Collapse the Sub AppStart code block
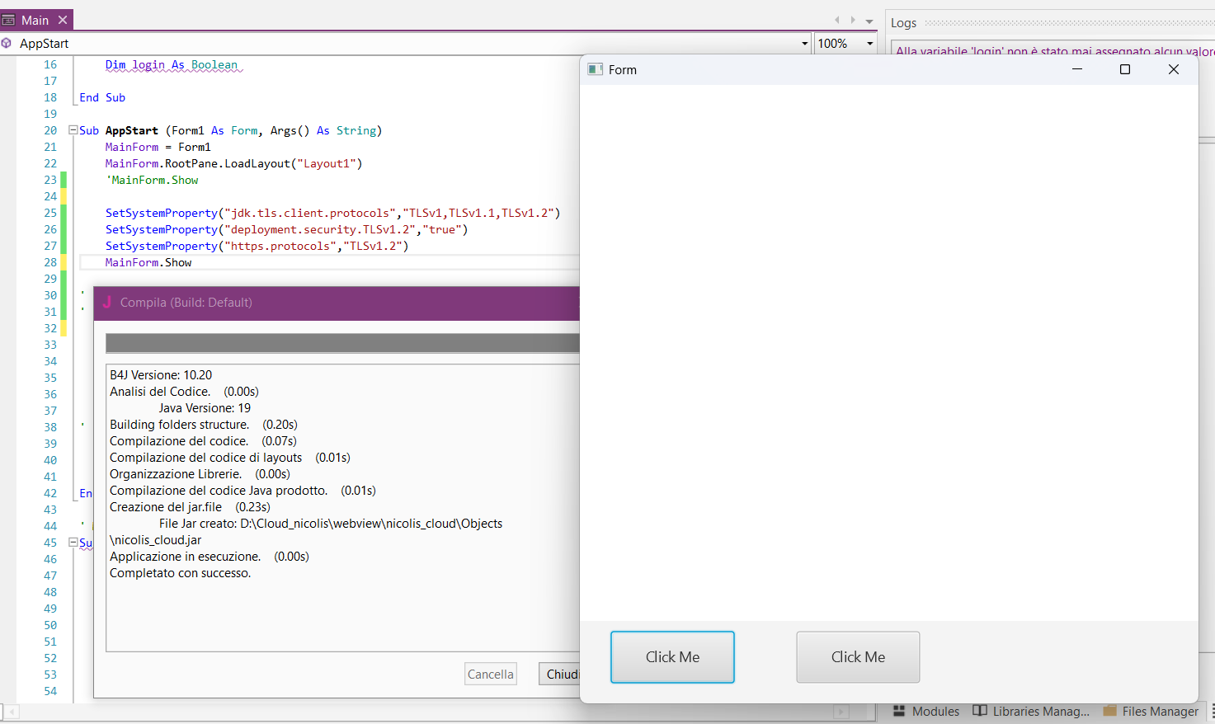Viewport: 1215px width, 724px height. (x=73, y=130)
